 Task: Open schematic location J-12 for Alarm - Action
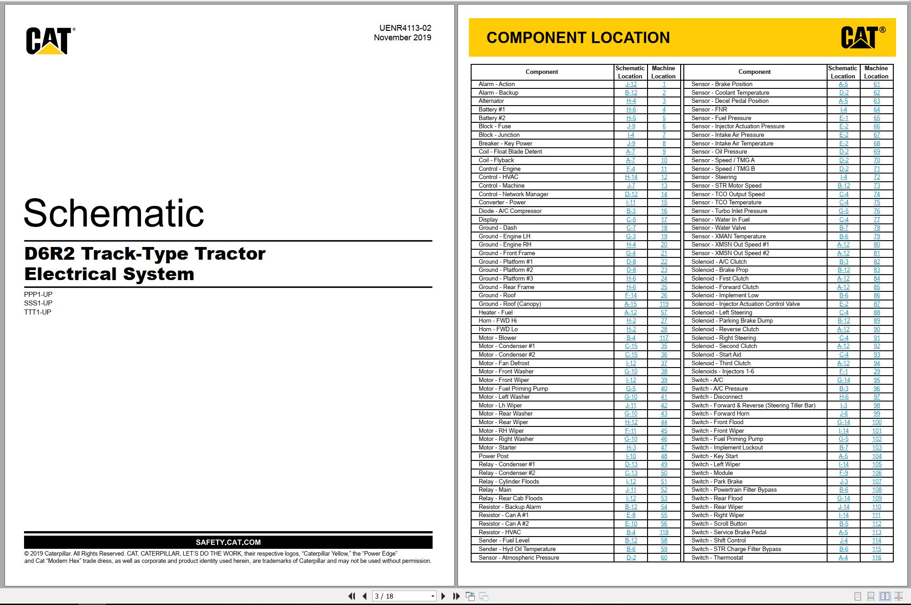click(631, 84)
